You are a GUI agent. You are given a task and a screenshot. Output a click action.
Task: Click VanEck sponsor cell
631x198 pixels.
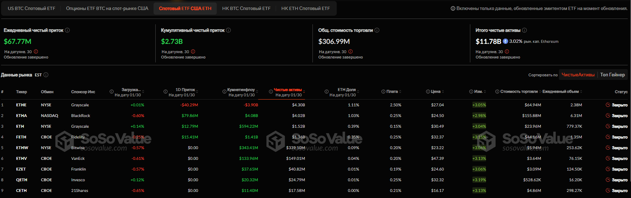point(78,158)
